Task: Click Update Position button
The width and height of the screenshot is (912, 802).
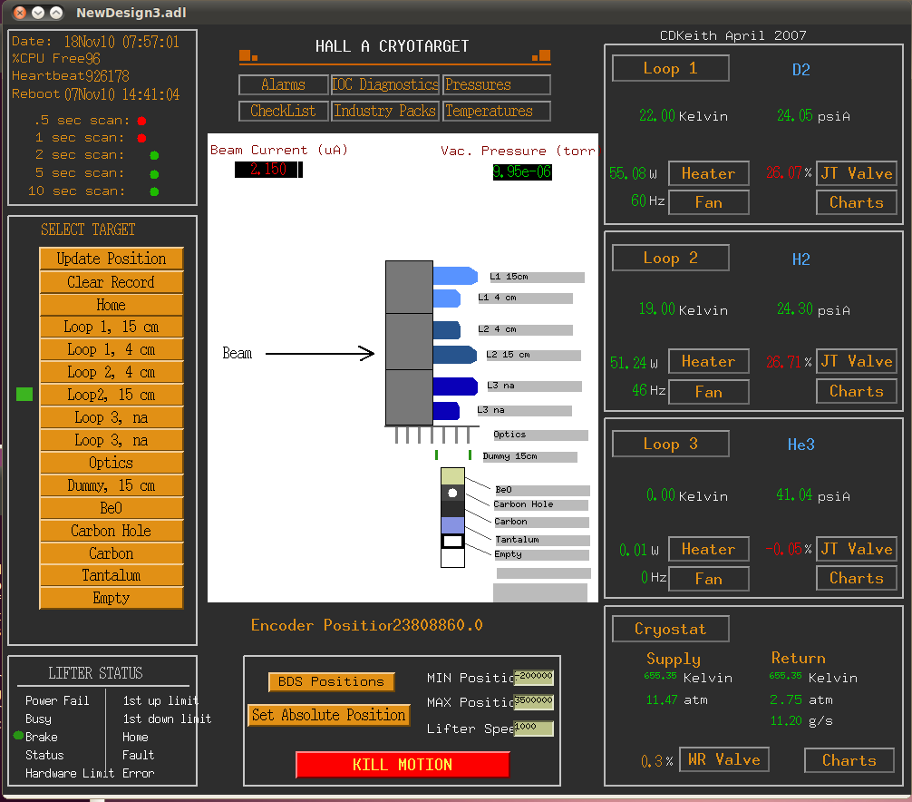Action: (x=112, y=259)
